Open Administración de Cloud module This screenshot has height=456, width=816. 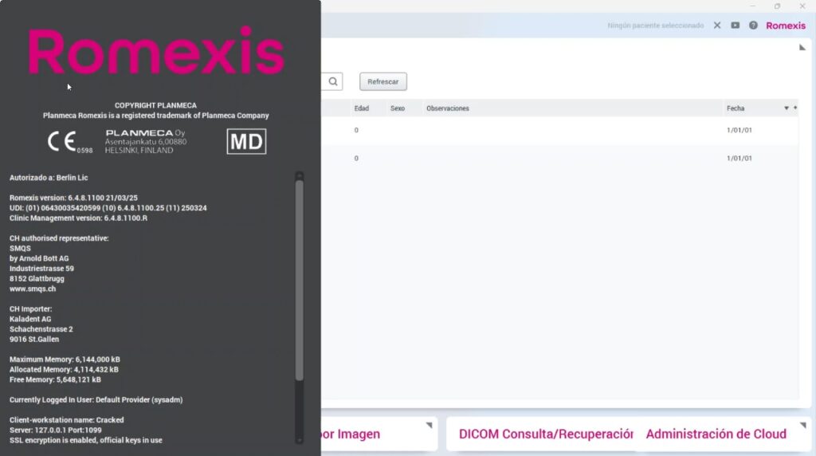point(716,434)
